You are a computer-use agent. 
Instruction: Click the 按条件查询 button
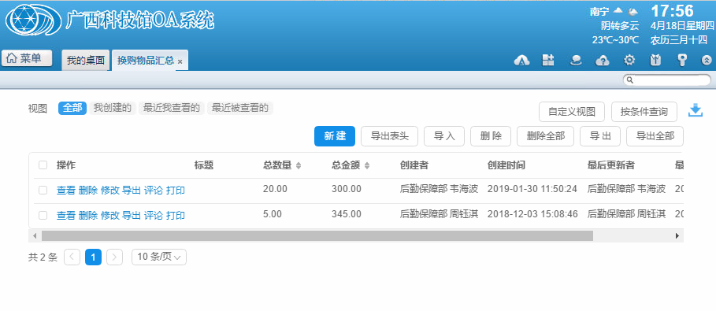point(644,112)
